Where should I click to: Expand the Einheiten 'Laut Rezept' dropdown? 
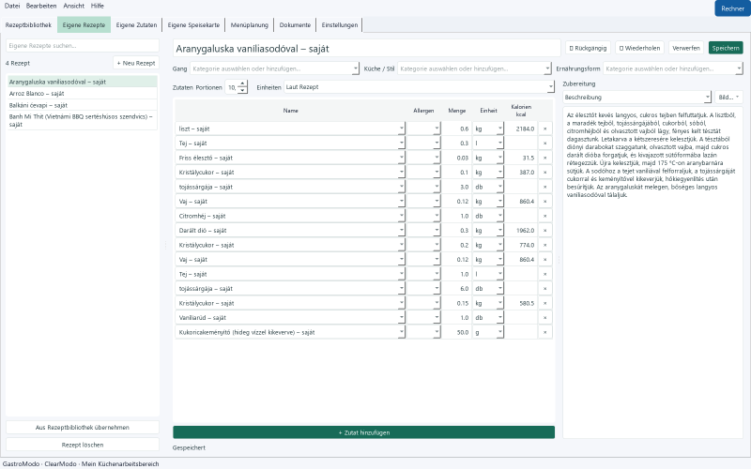(551, 87)
